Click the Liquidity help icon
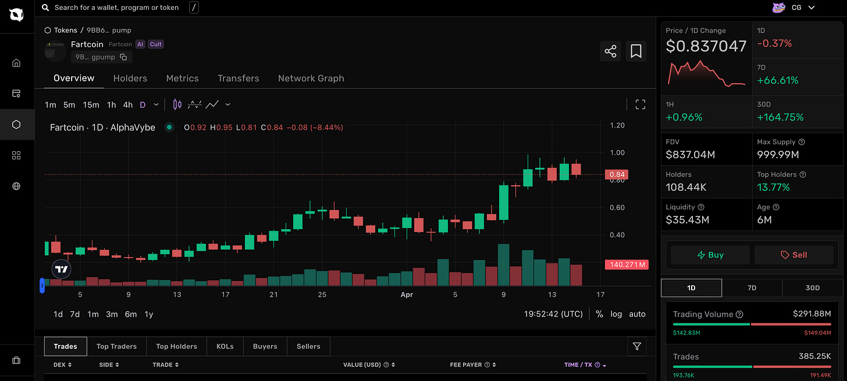 pos(701,207)
